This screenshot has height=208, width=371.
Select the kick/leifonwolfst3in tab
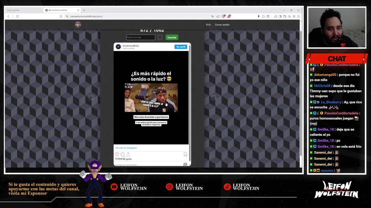[x=62, y=10]
